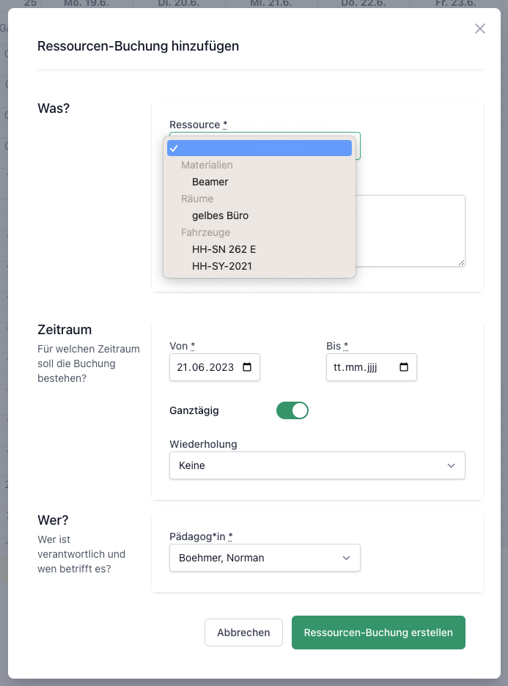508x686 pixels.
Task: Click inside the description text area
Action: (410, 231)
